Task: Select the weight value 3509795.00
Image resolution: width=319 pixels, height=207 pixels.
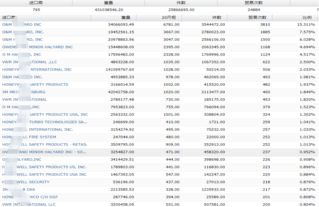Action: pos(122,144)
